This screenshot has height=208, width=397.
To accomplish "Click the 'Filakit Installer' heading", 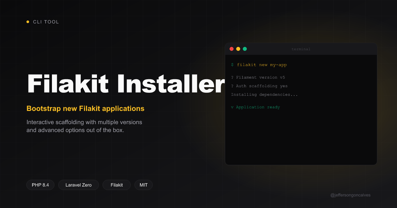I will point(126,83).
